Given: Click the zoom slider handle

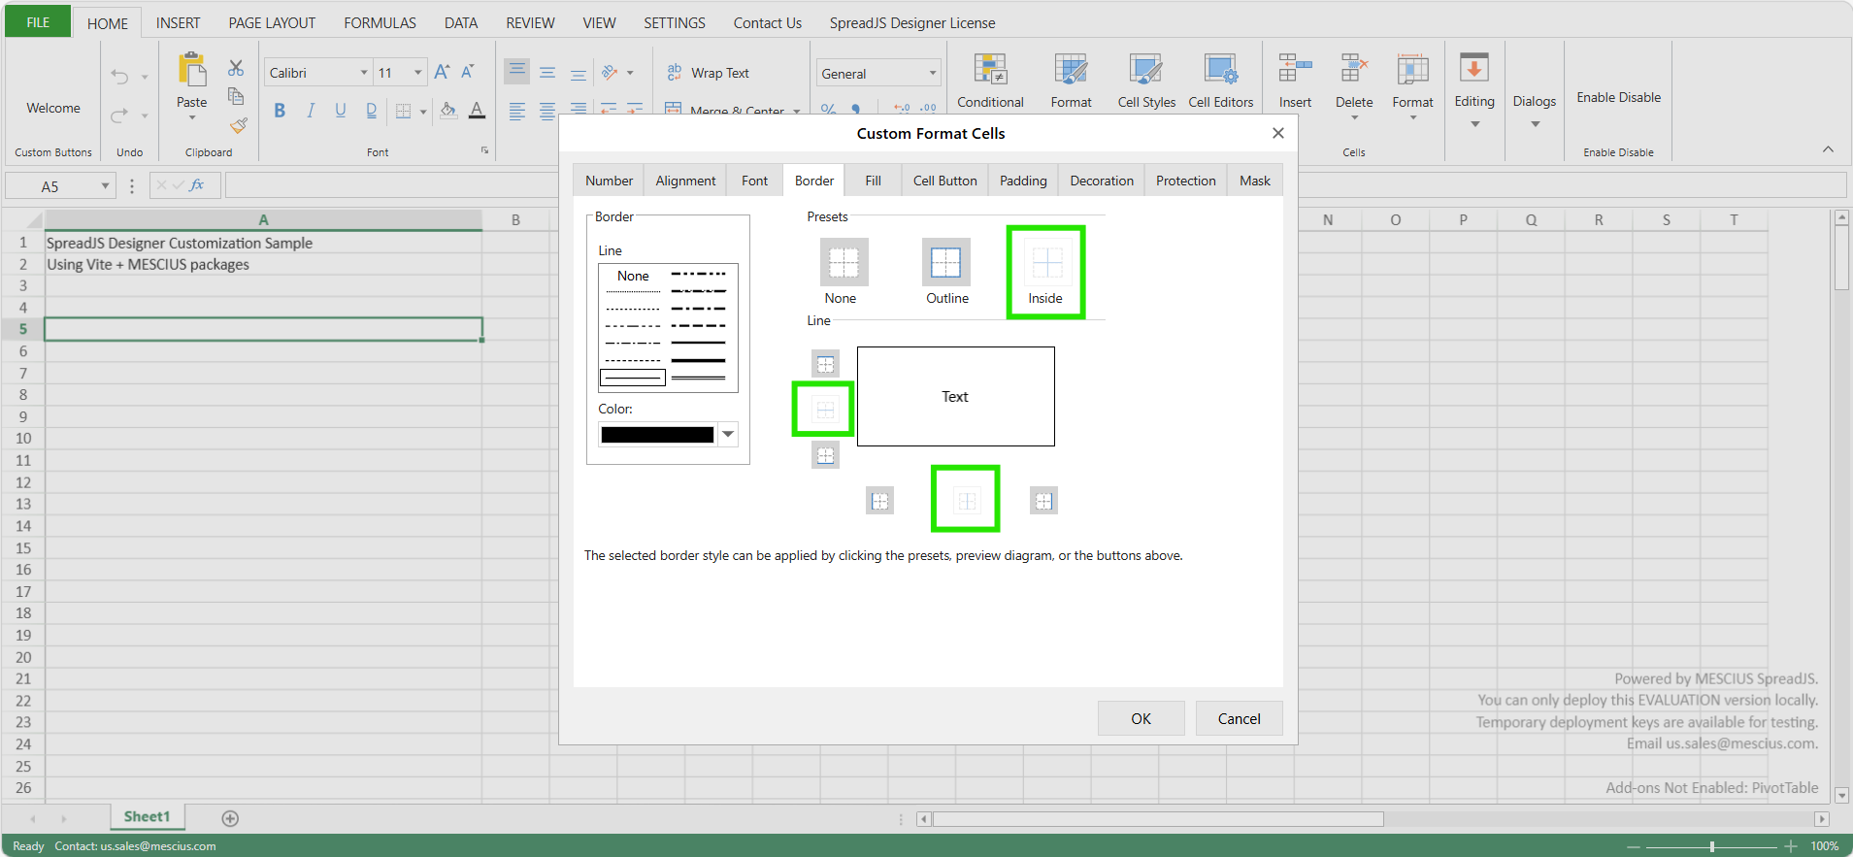Looking at the screenshot, I should (x=1712, y=846).
